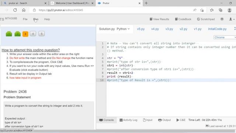The width and height of the screenshot is (236, 133).
Task: Open the browser Favorites list icon
Action: point(212,10)
